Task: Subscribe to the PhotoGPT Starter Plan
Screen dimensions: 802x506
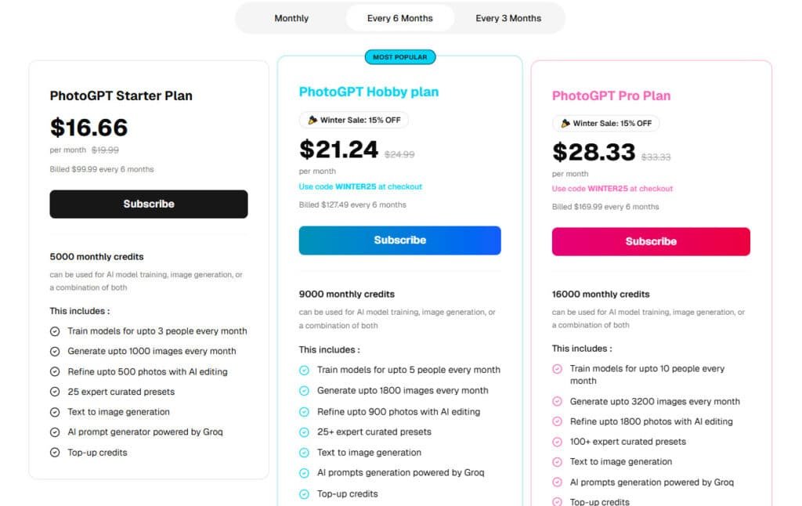Action: [x=149, y=204]
